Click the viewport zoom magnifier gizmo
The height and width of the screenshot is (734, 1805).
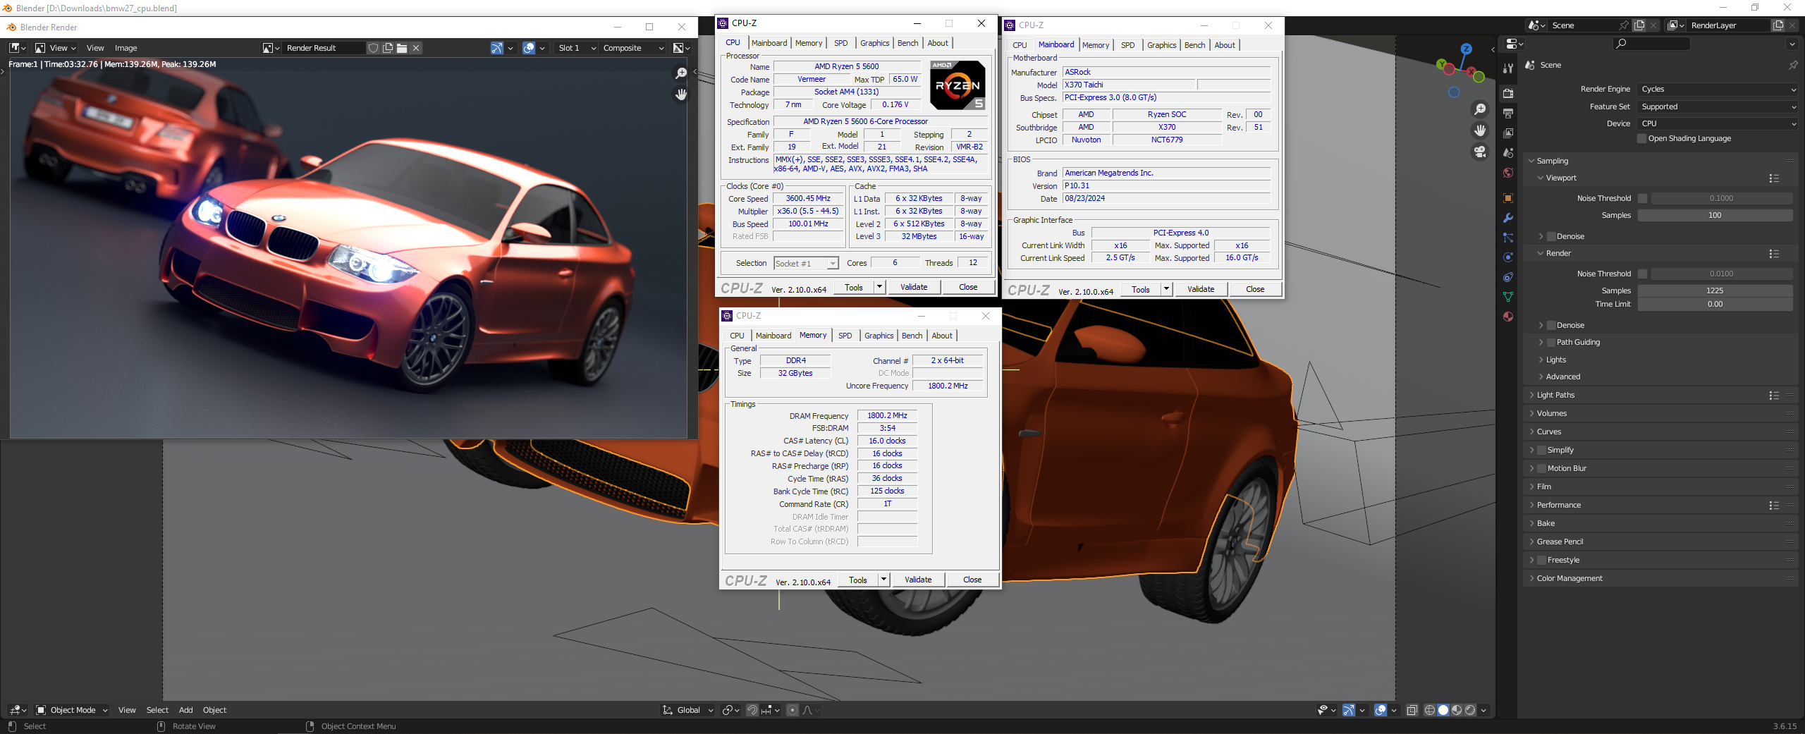point(1479,109)
